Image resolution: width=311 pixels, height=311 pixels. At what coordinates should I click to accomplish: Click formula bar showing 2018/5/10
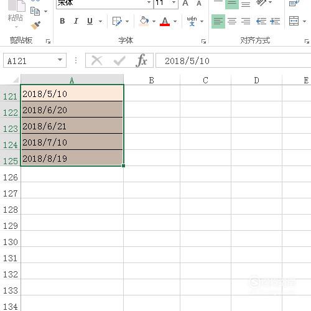coord(233,61)
